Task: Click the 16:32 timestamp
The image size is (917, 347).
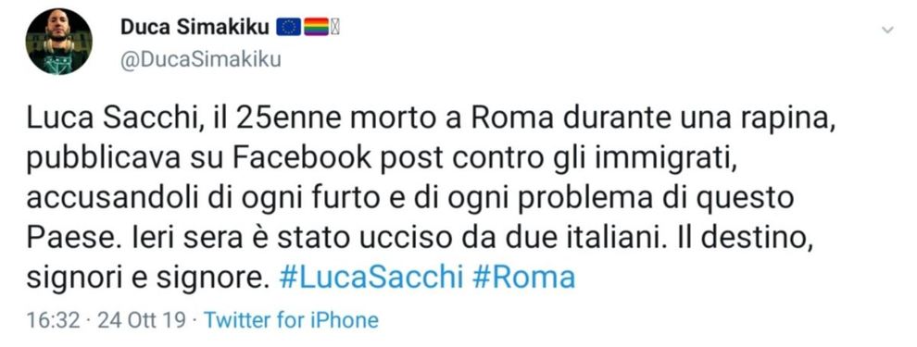Action: [x=53, y=320]
